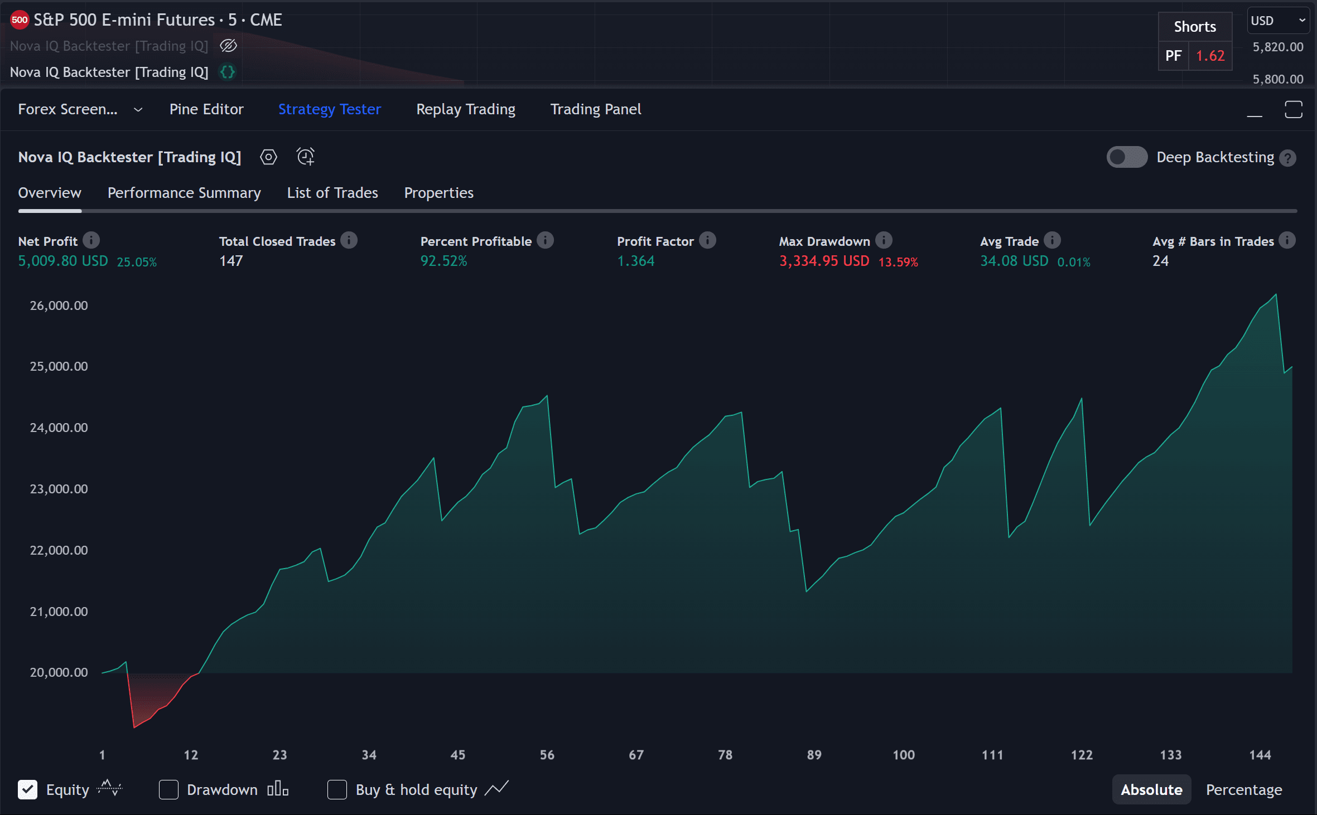Screen dimensions: 1317x815
Task: Select the Strategy Tester tab
Action: (330, 109)
